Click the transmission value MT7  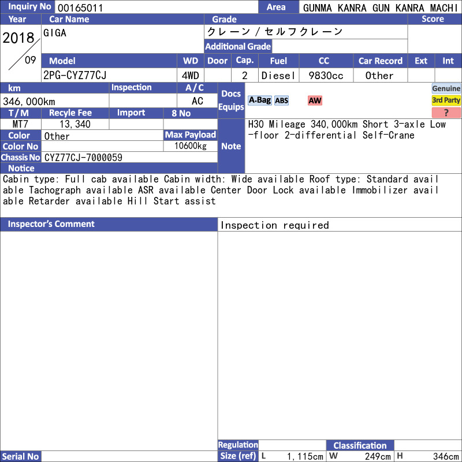pos(20,124)
